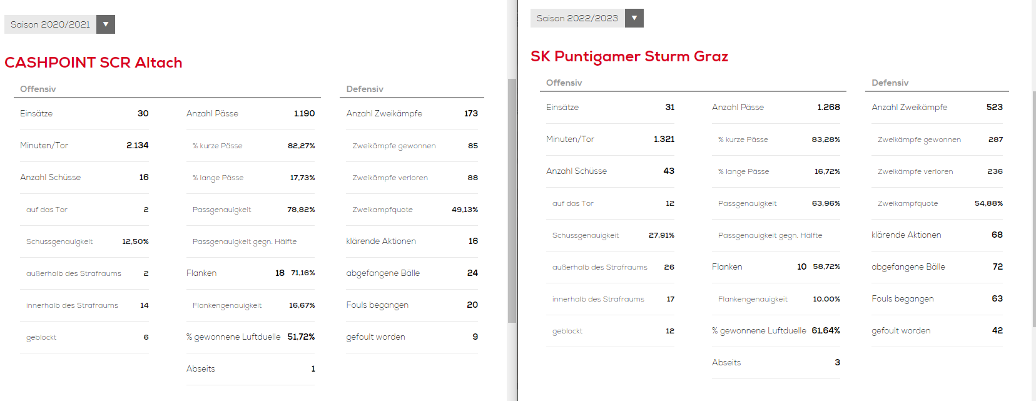Select the Anzahl Zweikämpfe value 173
1036x401 pixels.
471,113
